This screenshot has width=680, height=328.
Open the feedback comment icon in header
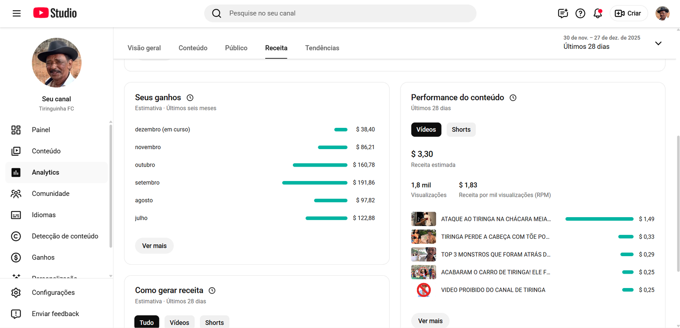[563, 13]
